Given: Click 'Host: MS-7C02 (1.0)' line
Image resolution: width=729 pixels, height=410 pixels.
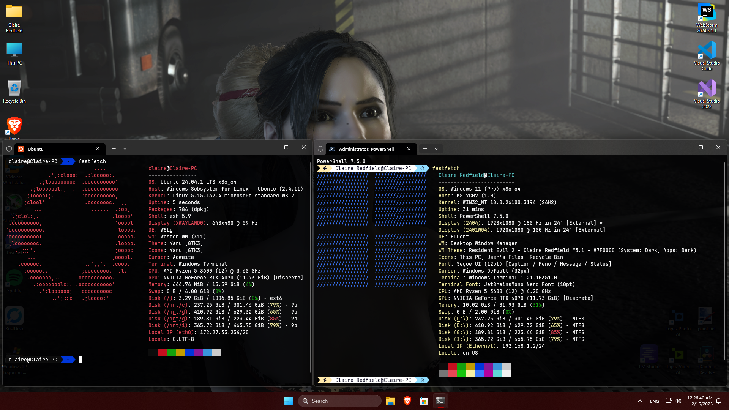Looking at the screenshot, I should pos(467,196).
